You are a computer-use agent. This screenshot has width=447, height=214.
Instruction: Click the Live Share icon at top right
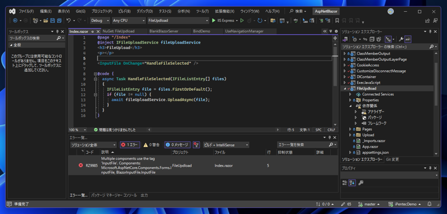point(427,21)
